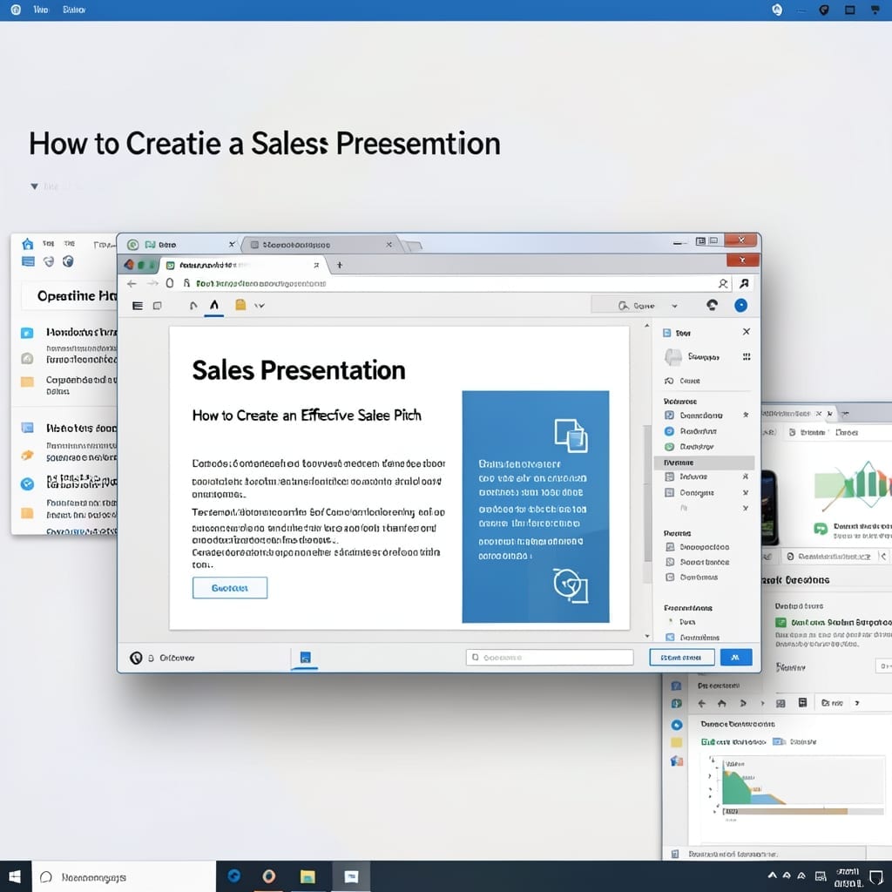Show hidden tray icons with the up caret

coord(772,875)
